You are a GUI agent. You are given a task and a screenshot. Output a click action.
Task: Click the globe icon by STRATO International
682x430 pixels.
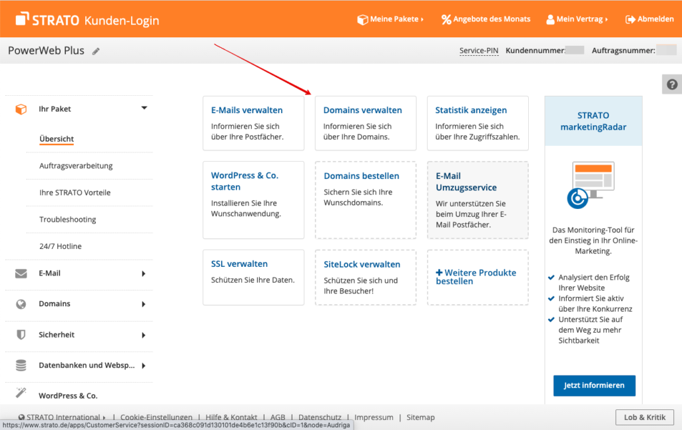pos(21,417)
